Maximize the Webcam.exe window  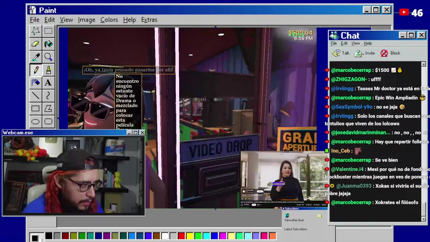point(135,133)
